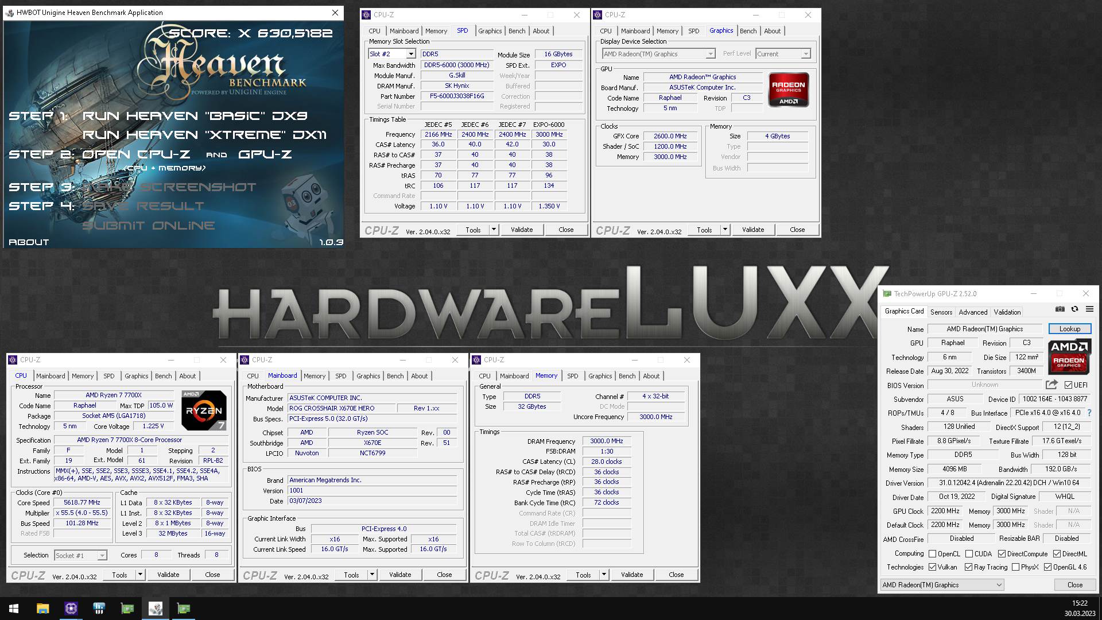Open About tab in the CPU-Z Graphics window

point(772,31)
